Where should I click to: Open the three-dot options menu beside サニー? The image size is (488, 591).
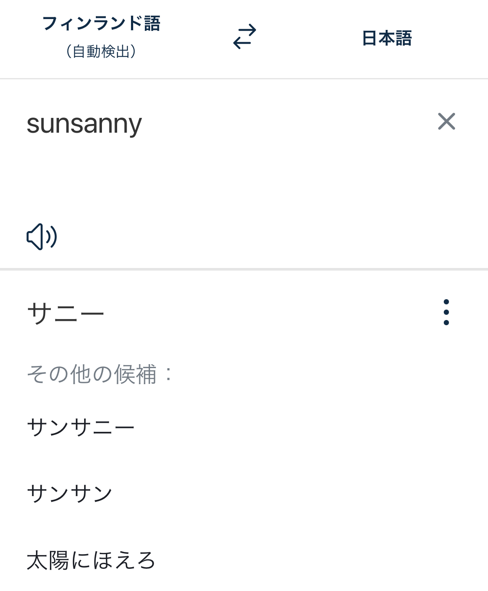(446, 312)
